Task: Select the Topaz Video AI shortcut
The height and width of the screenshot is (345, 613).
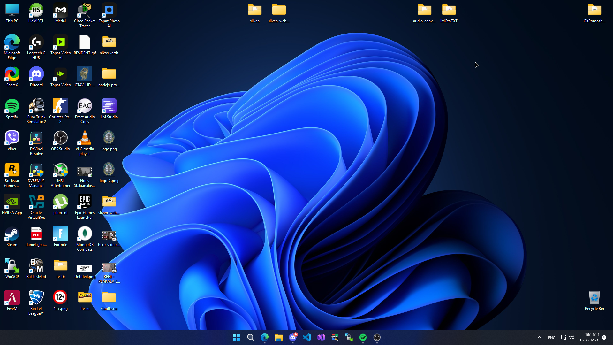Action: pyautogui.click(x=61, y=47)
